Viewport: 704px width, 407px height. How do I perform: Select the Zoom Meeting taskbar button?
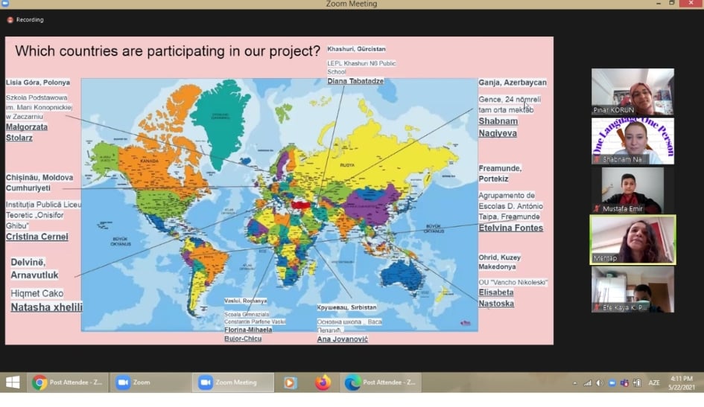tap(233, 382)
